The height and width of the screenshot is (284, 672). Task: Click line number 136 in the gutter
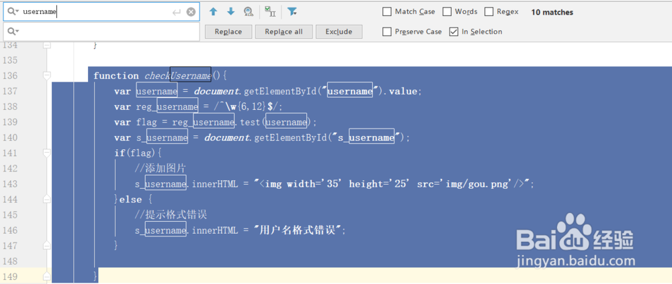pos(10,76)
